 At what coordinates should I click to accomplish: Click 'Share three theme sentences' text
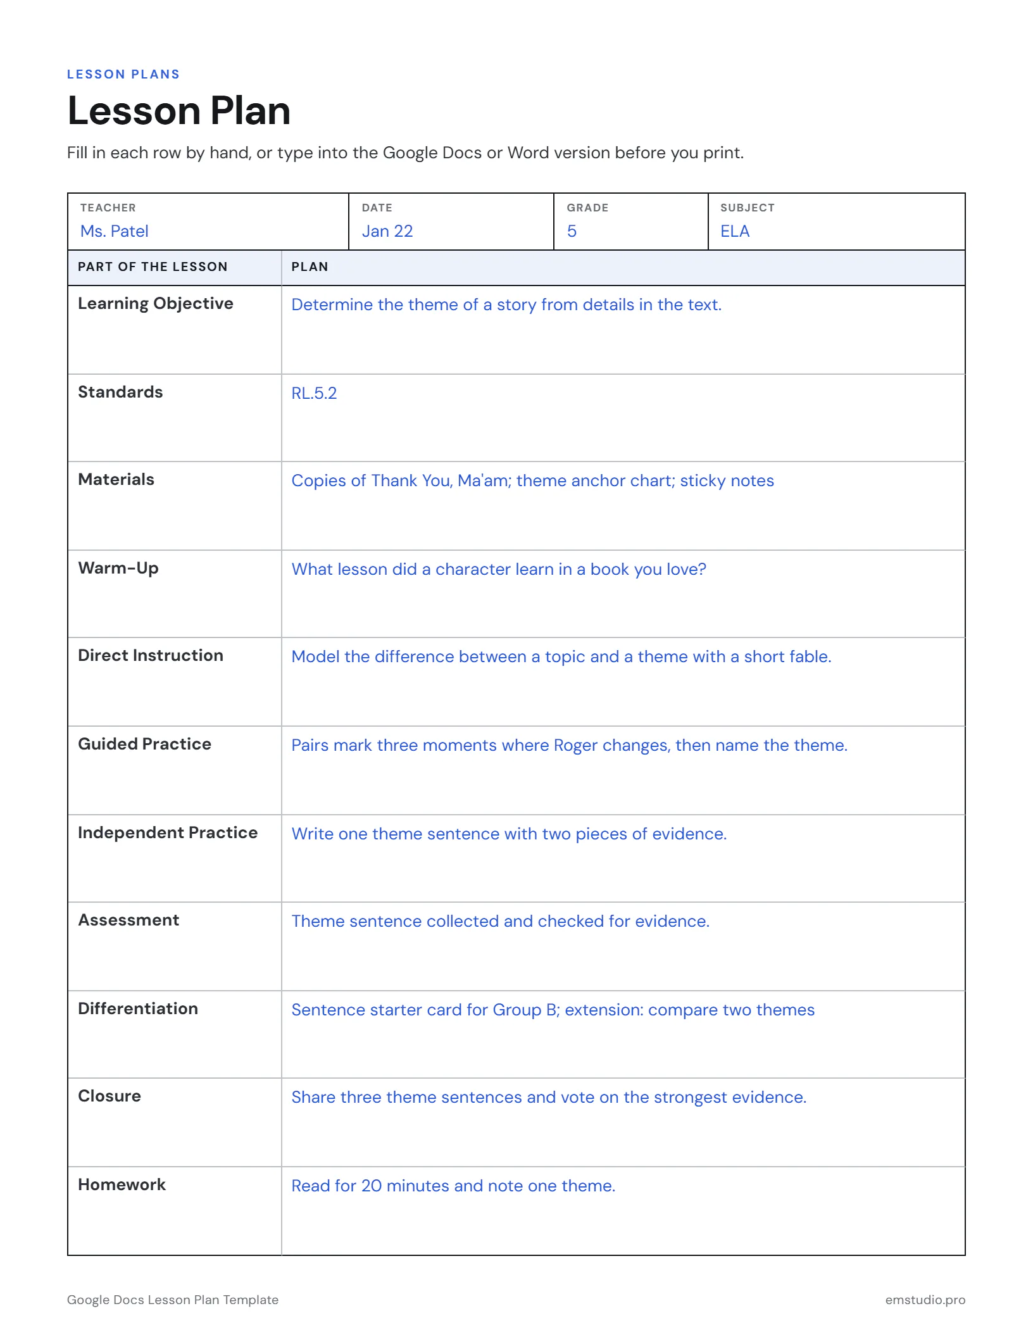[408, 1097]
